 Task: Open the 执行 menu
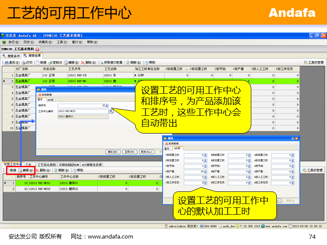(x=11, y=42)
